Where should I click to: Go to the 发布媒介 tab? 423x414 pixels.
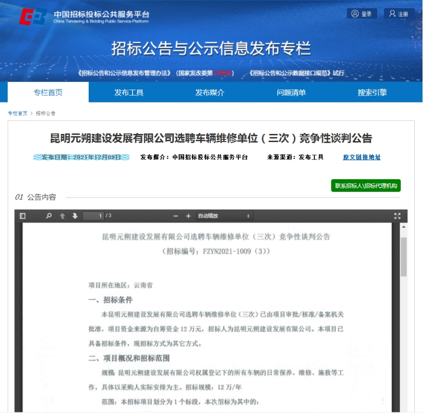pos(210,92)
